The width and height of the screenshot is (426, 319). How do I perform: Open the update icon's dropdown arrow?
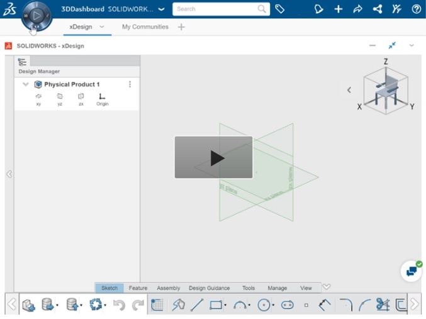(x=105, y=305)
